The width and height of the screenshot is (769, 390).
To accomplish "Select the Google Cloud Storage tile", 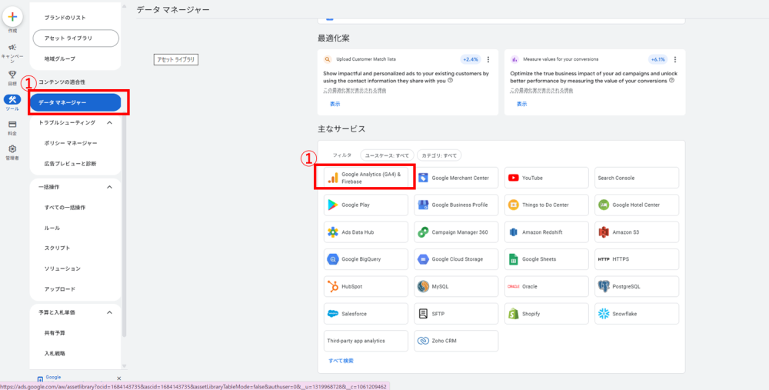I will coord(456,259).
